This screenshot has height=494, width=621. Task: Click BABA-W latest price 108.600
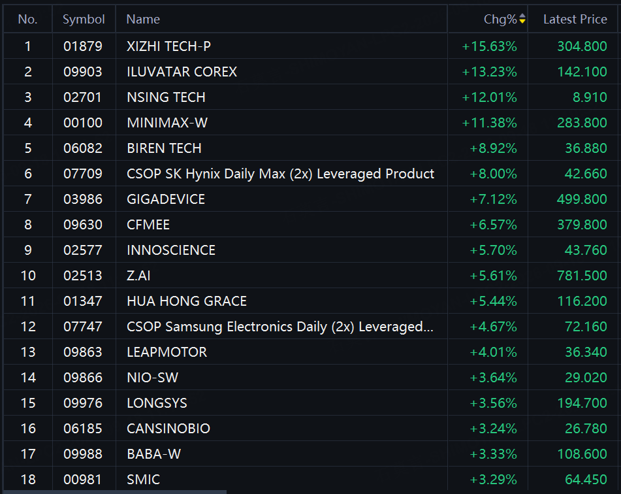582,454
